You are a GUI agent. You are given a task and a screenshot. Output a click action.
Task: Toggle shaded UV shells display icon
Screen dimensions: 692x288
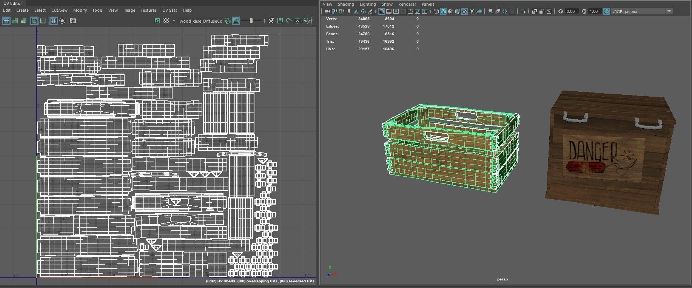click(x=15, y=21)
